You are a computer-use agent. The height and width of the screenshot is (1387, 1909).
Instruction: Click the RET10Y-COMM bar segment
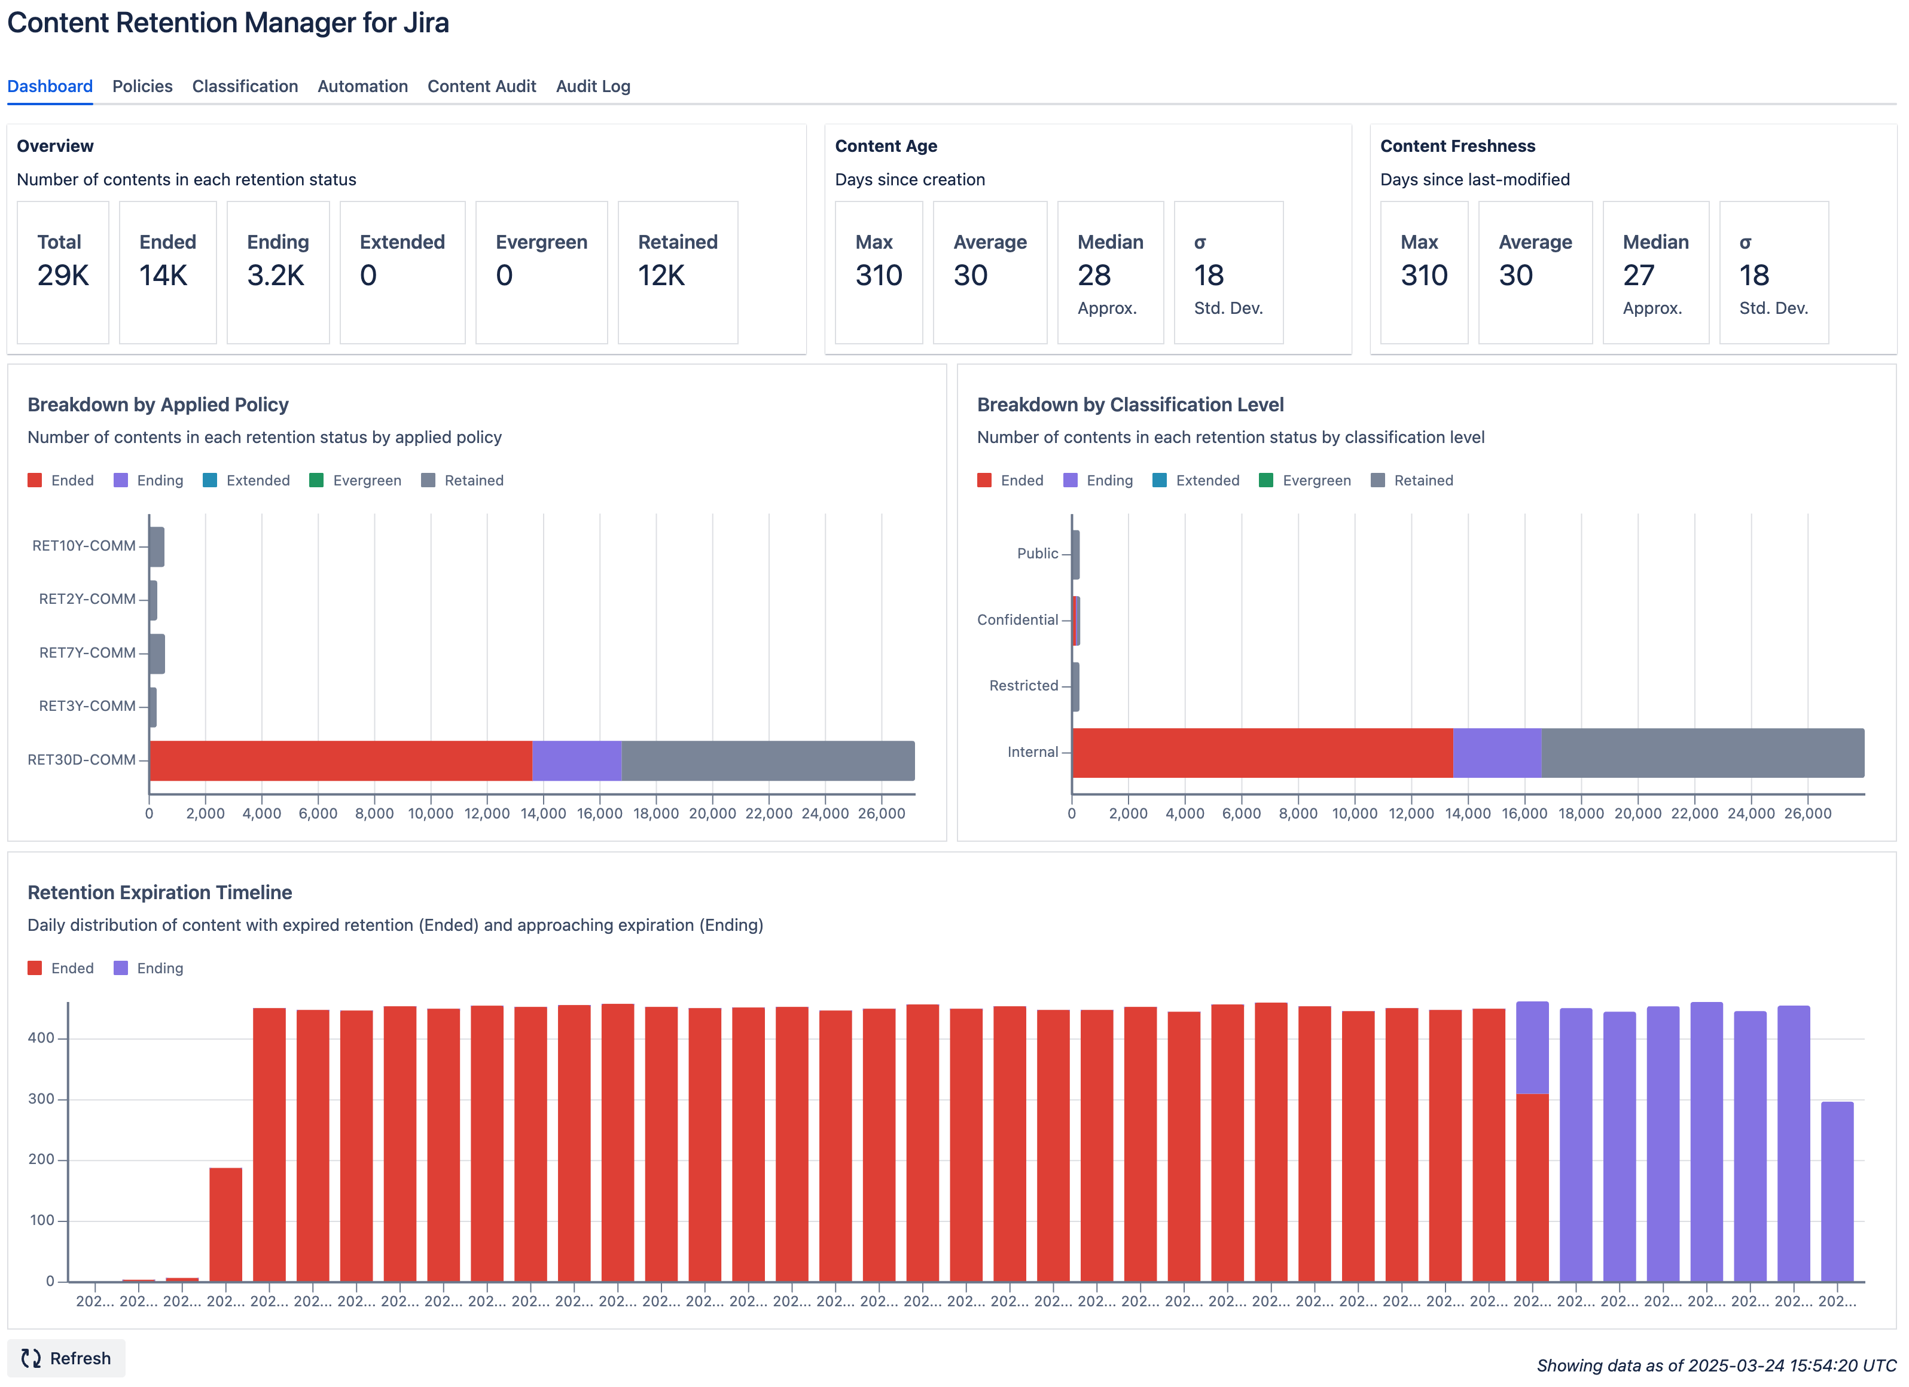click(x=157, y=545)
